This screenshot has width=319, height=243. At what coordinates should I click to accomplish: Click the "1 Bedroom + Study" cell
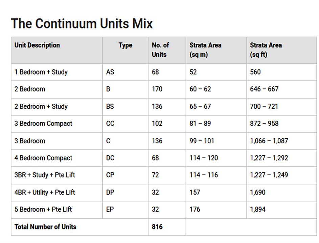pos(41,72)
